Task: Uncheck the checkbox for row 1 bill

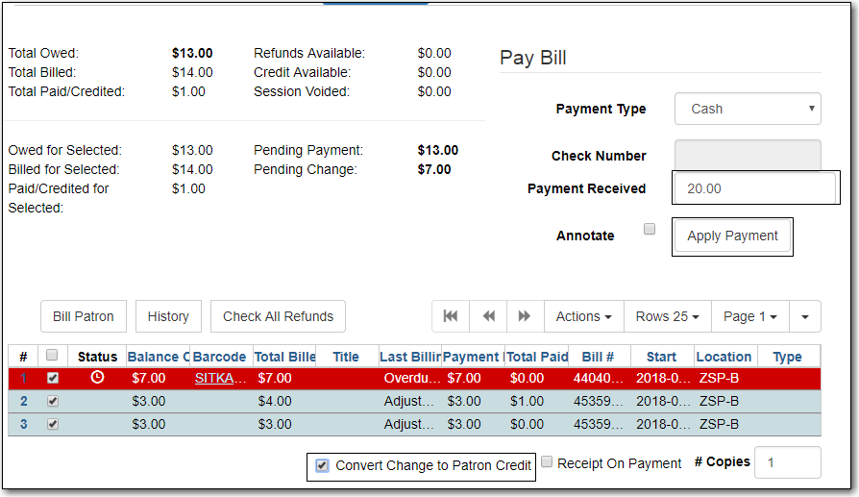Action: point(53,378)
